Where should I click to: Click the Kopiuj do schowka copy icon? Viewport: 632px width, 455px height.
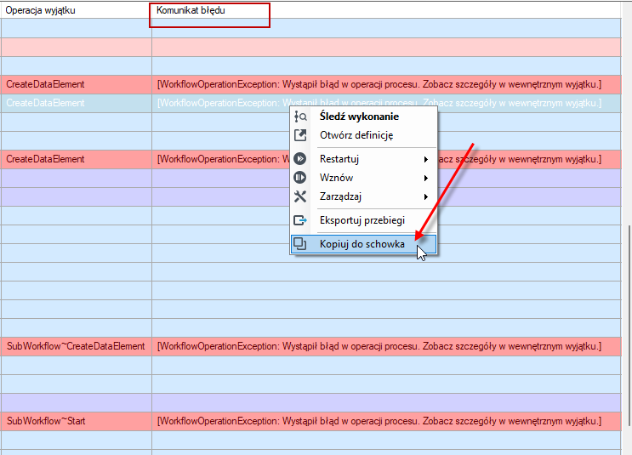300,244
